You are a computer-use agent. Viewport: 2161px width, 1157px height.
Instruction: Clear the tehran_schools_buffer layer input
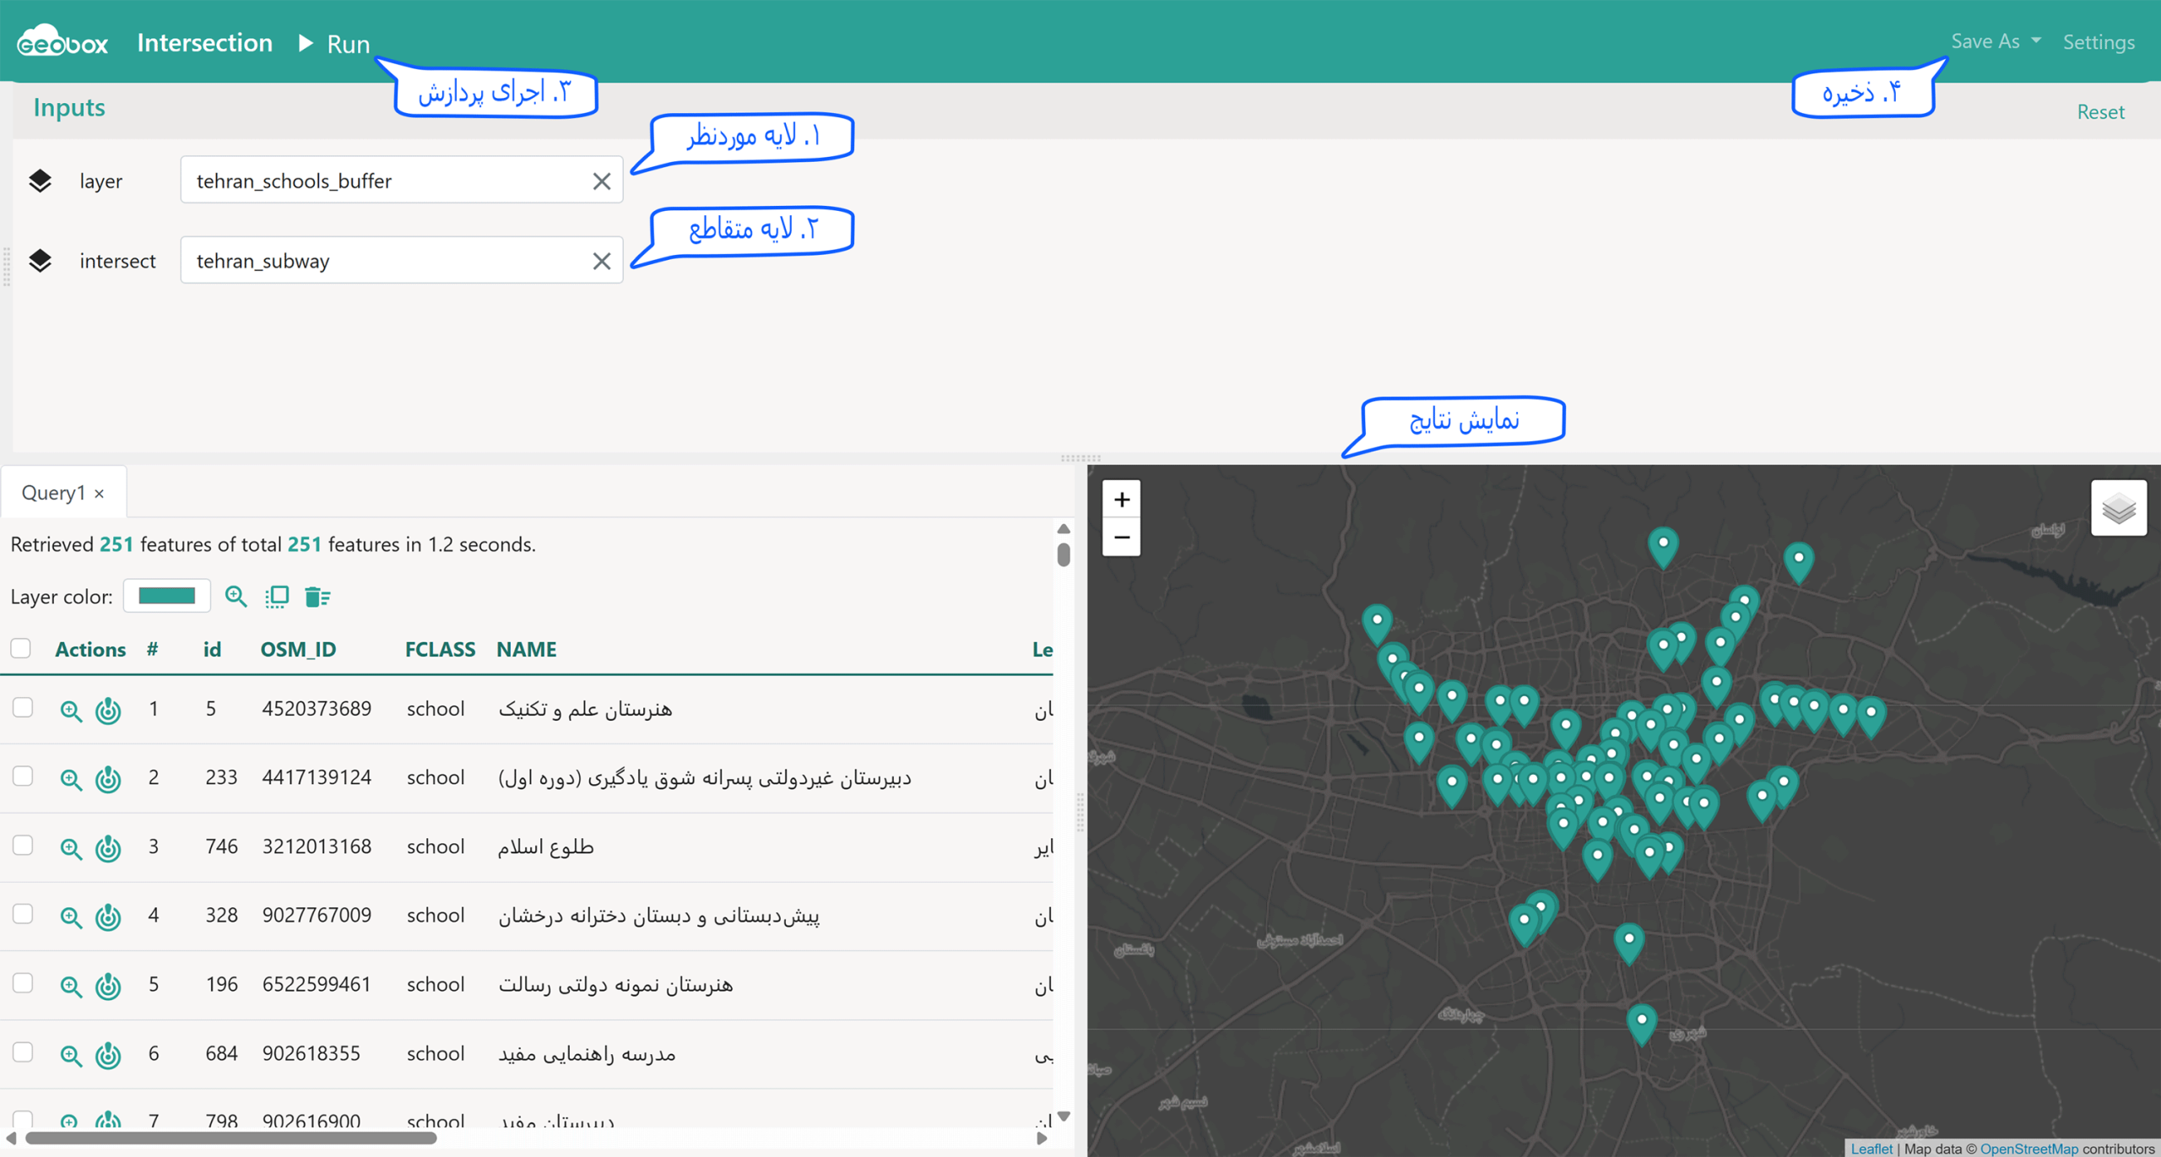pos(601,181)
